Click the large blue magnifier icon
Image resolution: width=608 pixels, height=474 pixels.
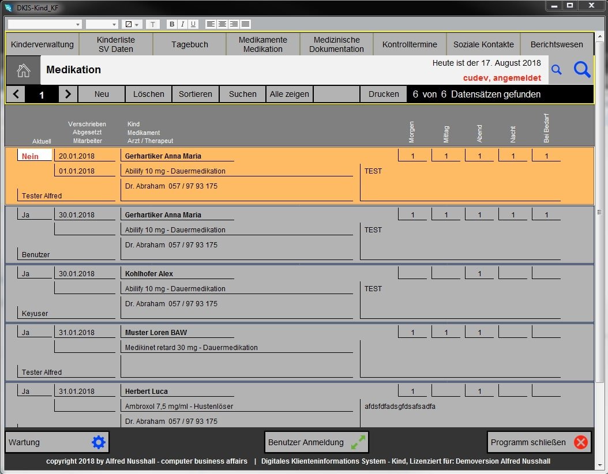point(581,70)
